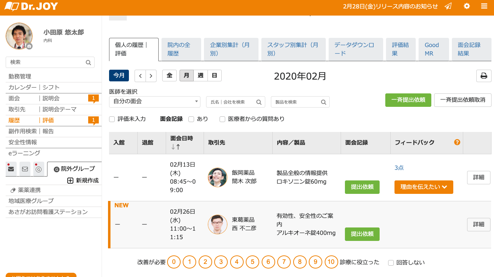Select rating score 7
The image size is (494, 277).
(284, 262)
